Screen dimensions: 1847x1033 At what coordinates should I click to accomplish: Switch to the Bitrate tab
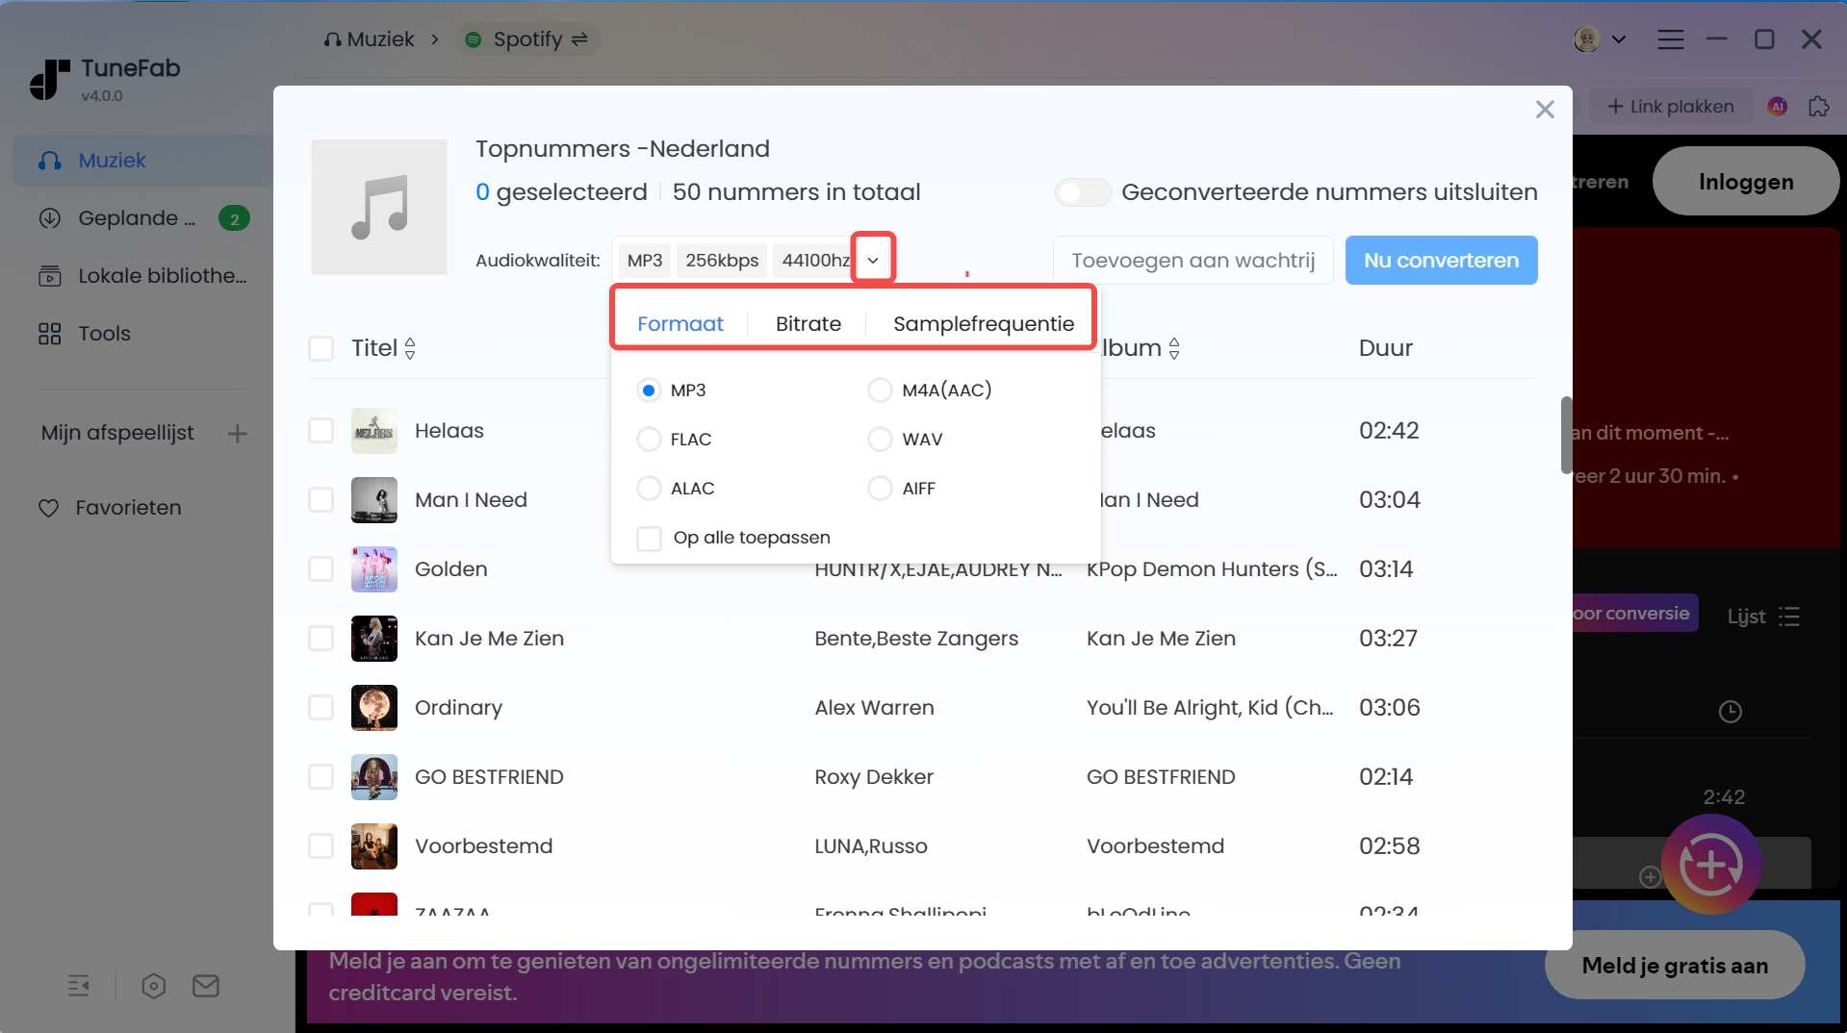pyautogui.click(x=808, y=324)
